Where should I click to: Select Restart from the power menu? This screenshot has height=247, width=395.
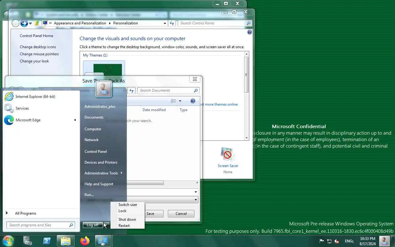tap(127, 226)
